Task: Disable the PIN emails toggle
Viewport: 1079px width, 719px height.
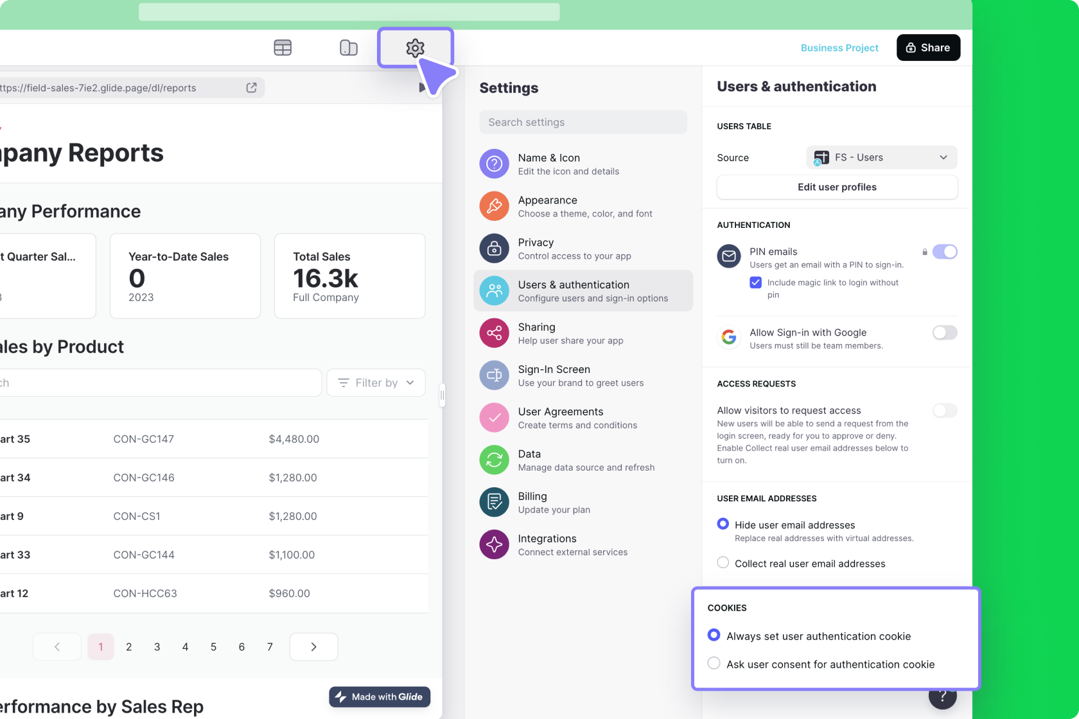Action: coord(945,252)
